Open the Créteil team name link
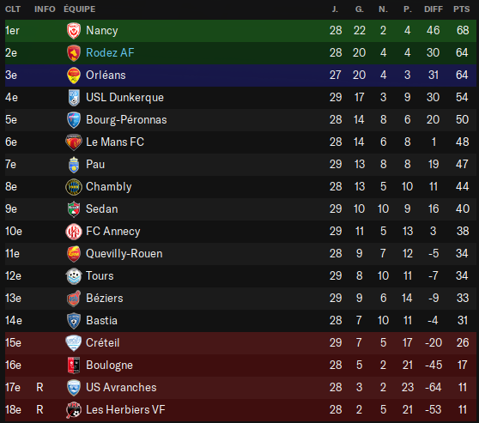 tap(102, 342)
